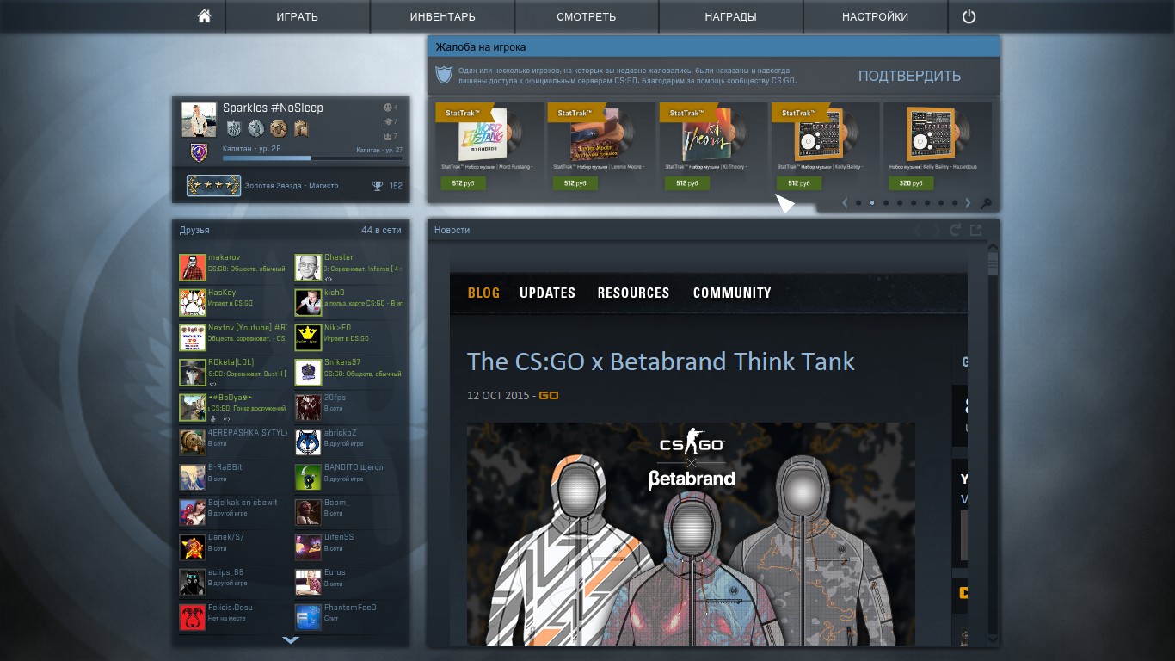The image size is (1175, 661).
Task: Open Nik>FD's crown avatar
Action: [x=308, y=337]
